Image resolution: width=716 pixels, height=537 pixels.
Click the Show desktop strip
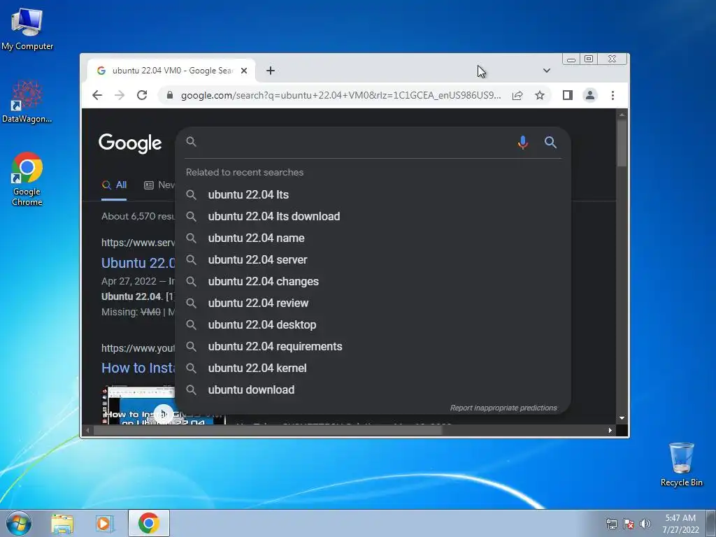tap(711, 523)
